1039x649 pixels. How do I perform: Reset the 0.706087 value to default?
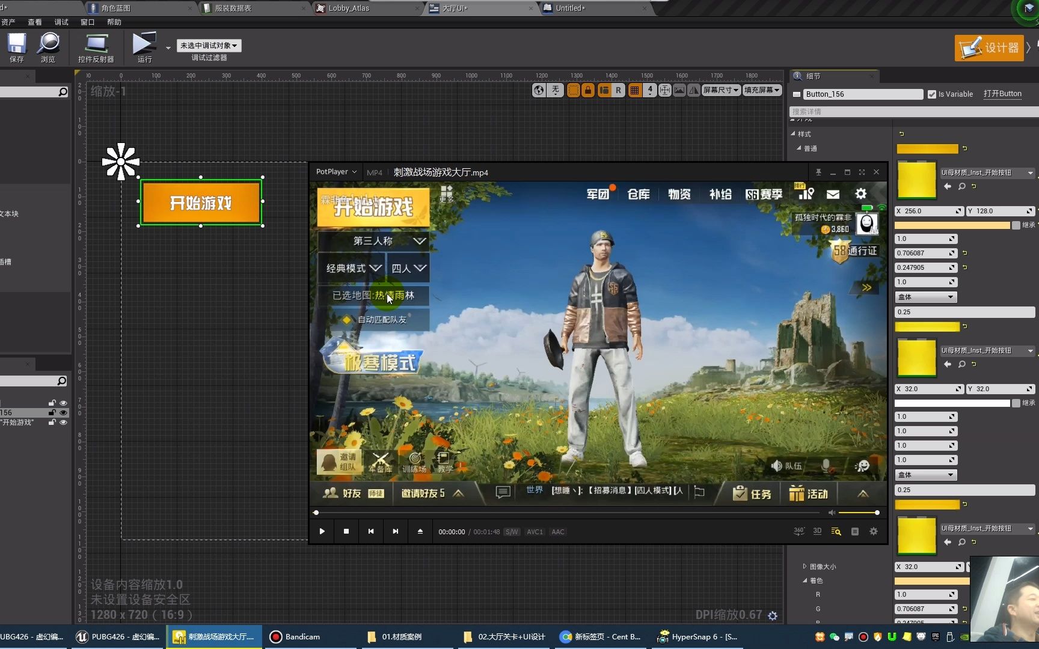964,253
